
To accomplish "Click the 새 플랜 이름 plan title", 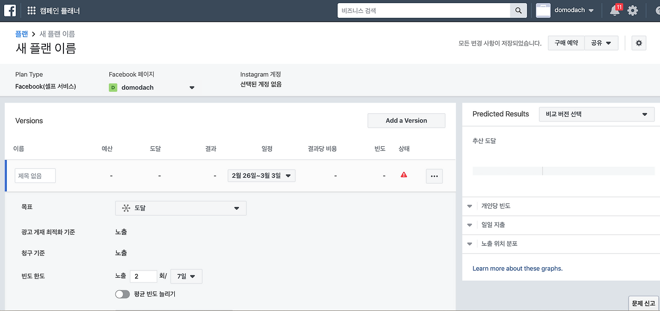I will tap(46, 48).
